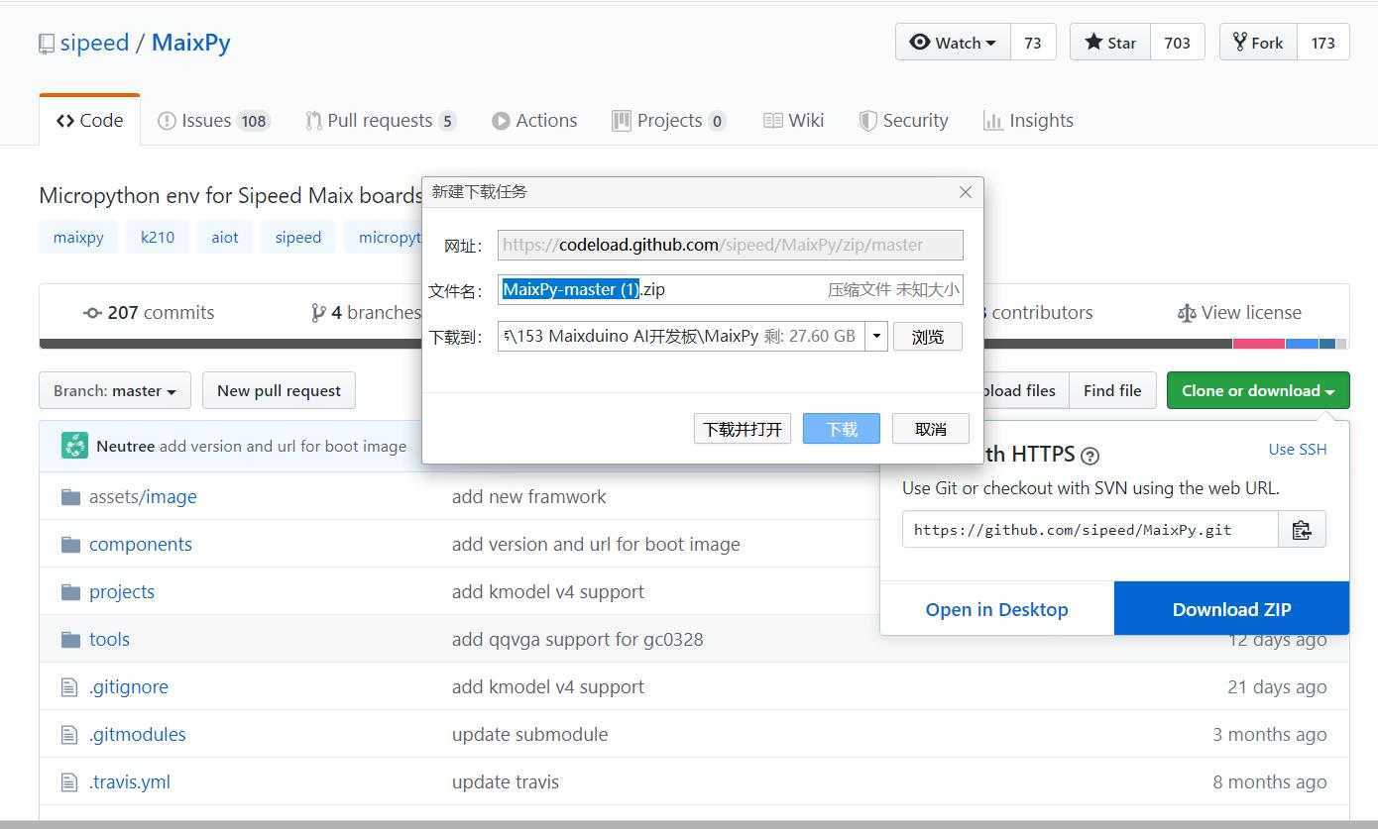This screenshot has height=829, width=1378.
Task: Open the Actions tab
Action: (534, 121)
